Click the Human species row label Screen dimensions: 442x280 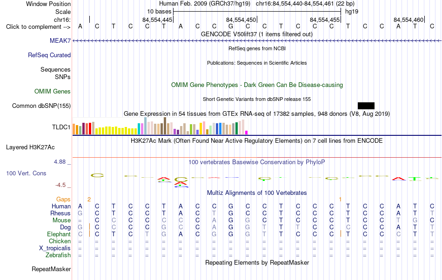[x=61, y=206]
